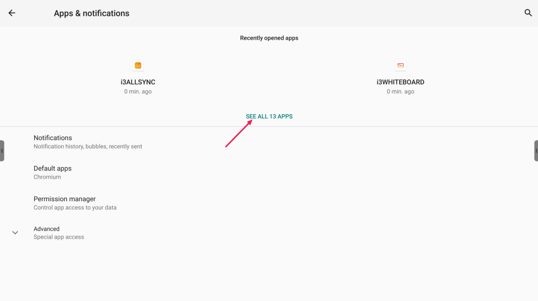This screenshot has width=538, height=301.
Task: Open the Default apps entry
Action: (52, 169)
